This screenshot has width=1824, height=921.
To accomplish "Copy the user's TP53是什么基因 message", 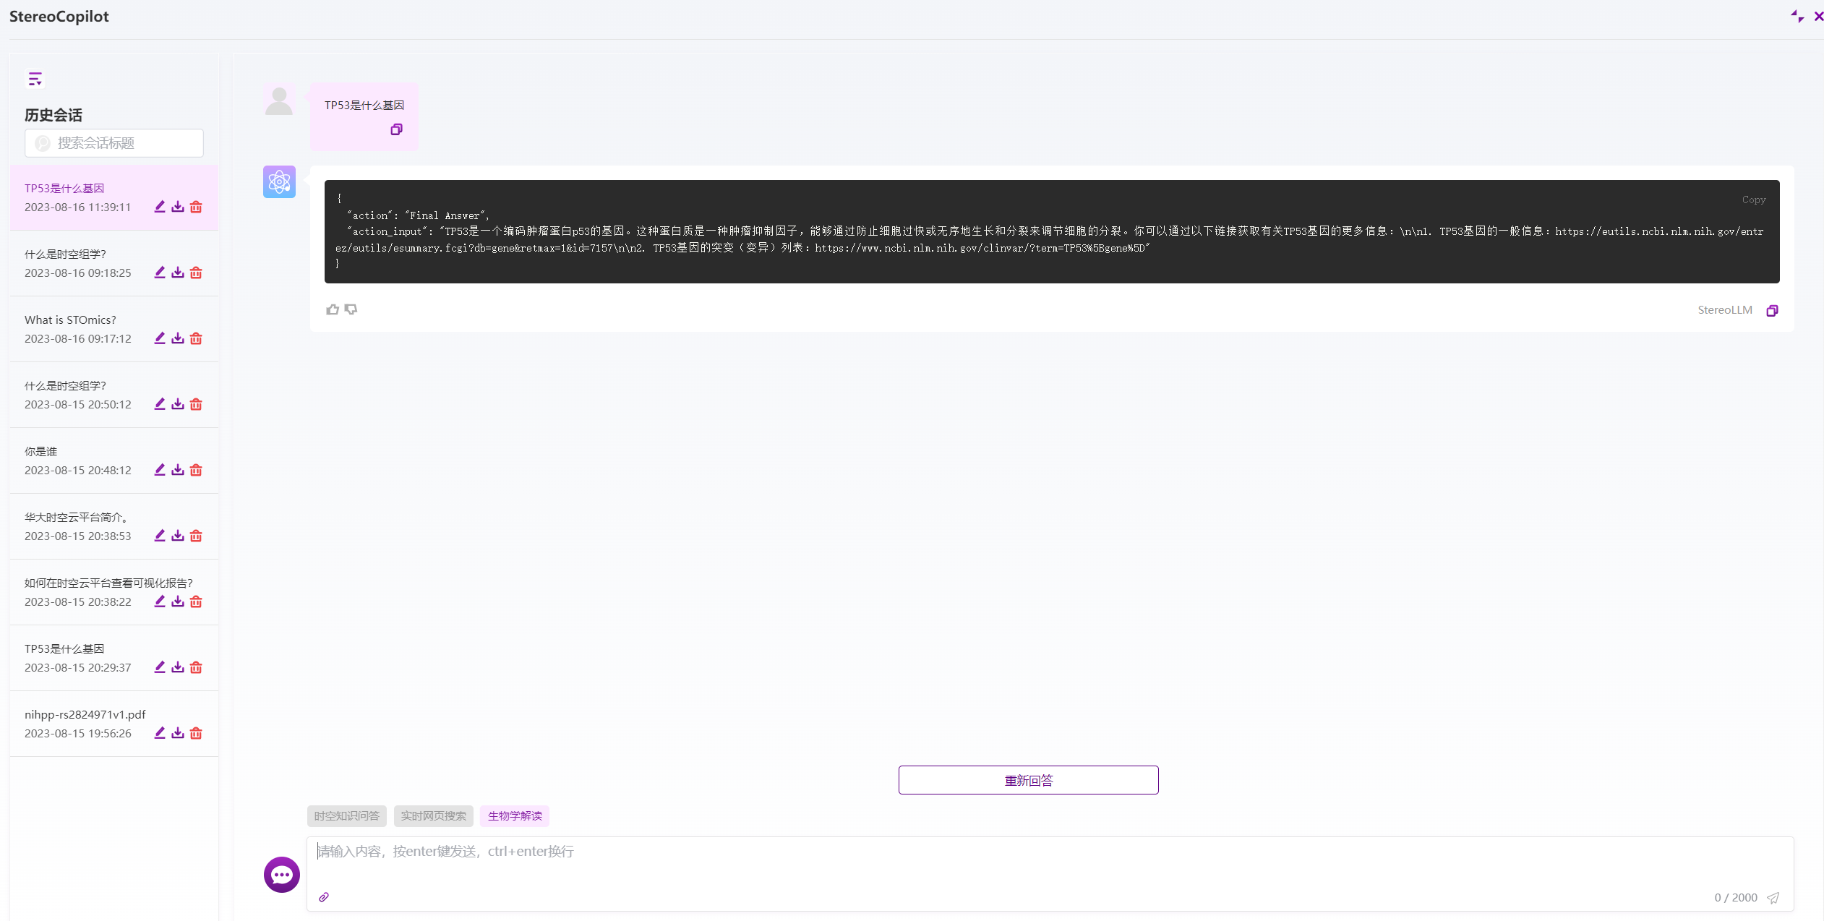I will click(396, 129).
